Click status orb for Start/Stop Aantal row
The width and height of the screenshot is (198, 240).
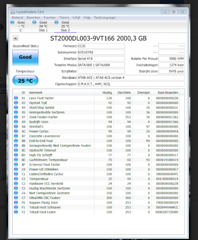[x=16, y=107]
